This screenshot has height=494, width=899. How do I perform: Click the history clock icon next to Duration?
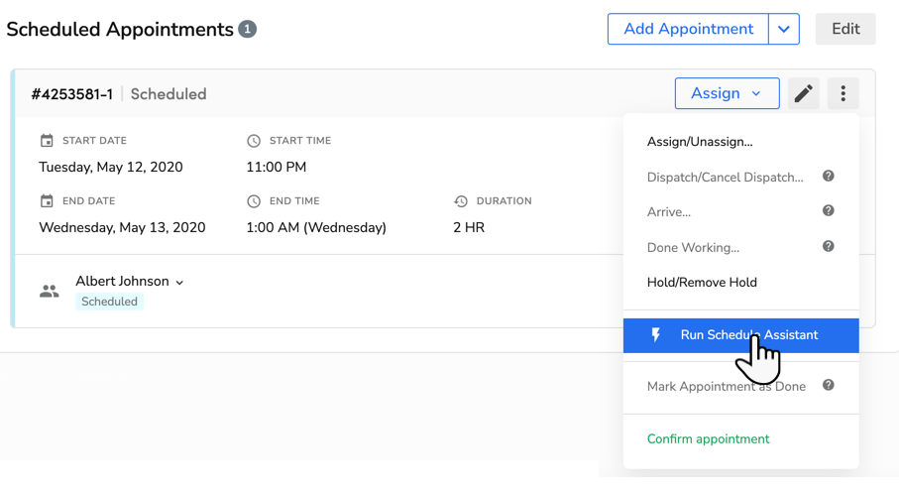(460, 201)
